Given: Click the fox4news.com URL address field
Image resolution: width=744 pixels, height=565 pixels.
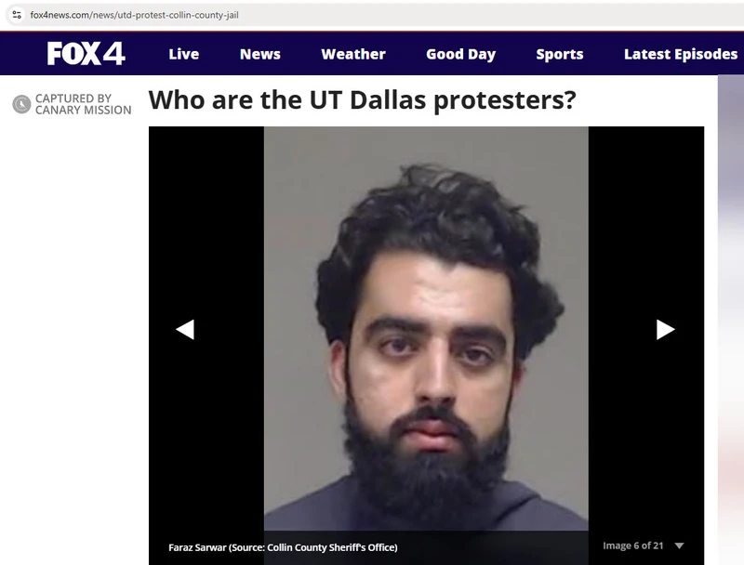Looking at the screenshot, I should (x=134, y=15).
